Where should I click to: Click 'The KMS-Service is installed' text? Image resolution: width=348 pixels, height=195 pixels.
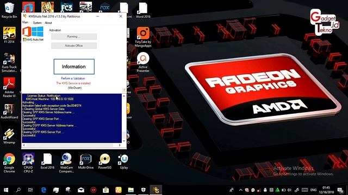[x=73, y=83]
